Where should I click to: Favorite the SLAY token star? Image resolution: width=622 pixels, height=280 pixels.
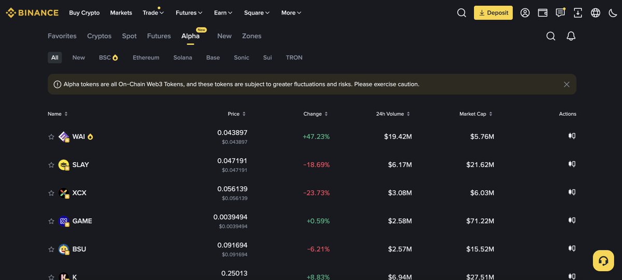click(51, 165)
